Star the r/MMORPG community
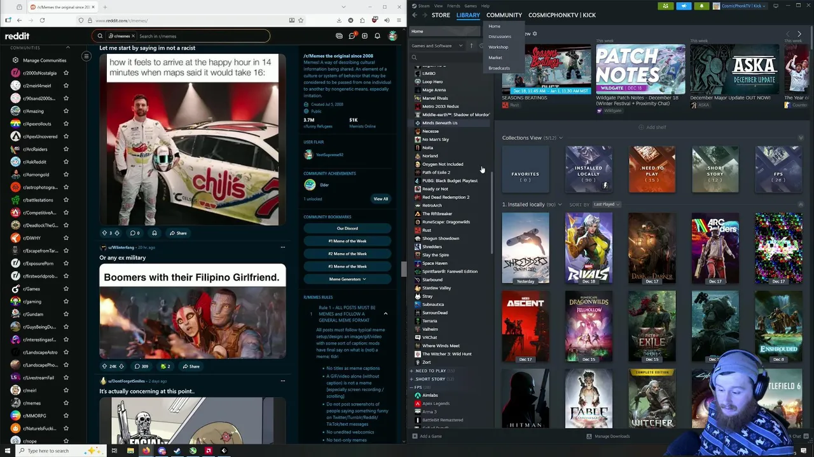814x457 pixels. (66, 416)
